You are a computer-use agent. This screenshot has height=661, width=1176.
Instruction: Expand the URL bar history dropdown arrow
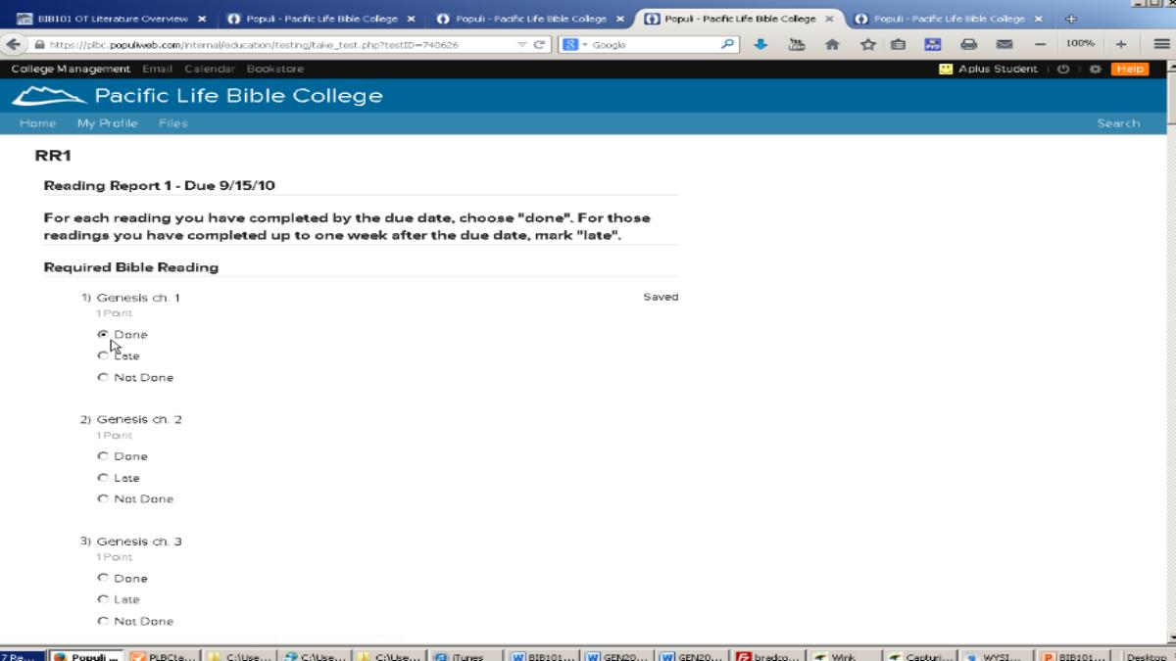522,45
